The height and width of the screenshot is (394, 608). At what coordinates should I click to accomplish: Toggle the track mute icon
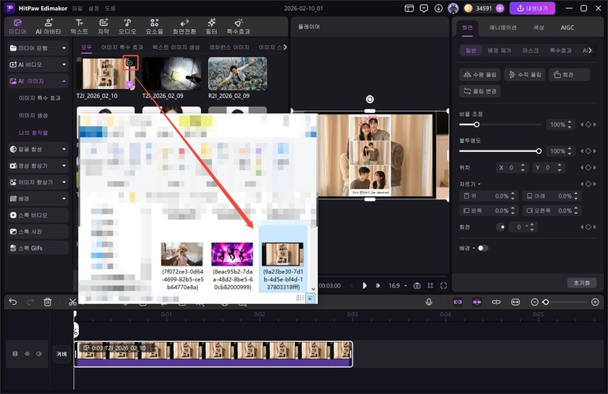pos(39,354)
